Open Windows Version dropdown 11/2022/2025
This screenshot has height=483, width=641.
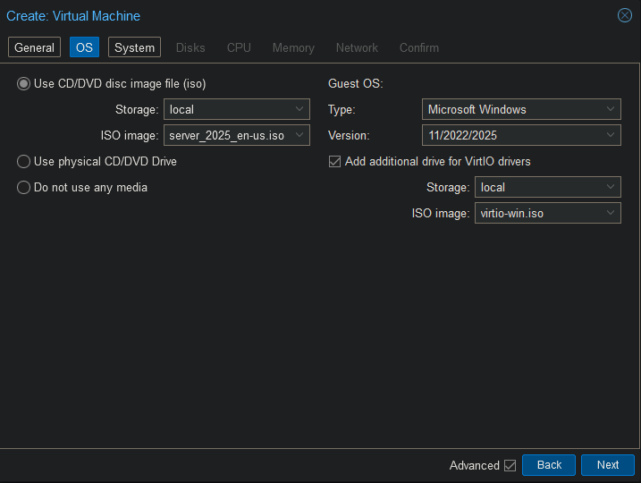pyautogui.click(x=611, y=136)
